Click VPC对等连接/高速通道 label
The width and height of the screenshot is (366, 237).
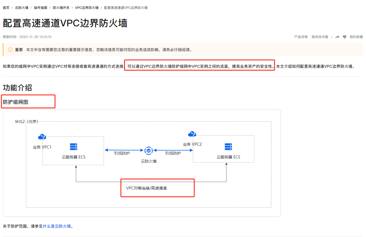(x=146, y=188)
